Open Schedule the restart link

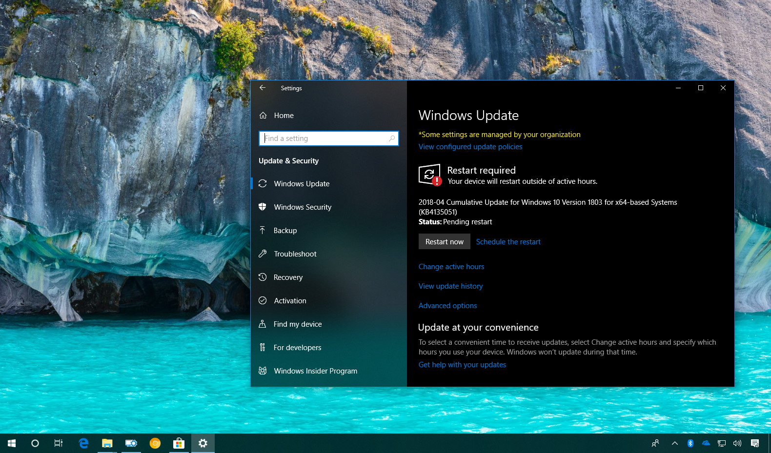[508, 242]
